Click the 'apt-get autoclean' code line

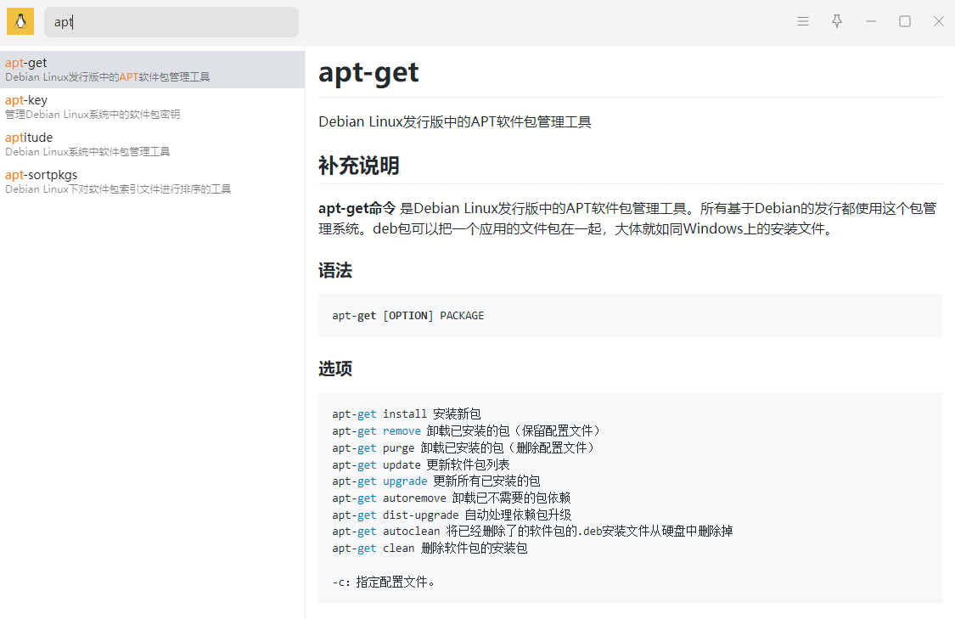click(x=532, y=532)
